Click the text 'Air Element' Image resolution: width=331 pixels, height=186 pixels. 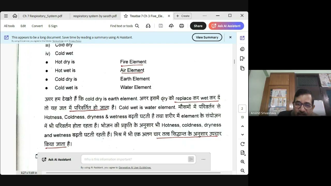click(132, 70)
